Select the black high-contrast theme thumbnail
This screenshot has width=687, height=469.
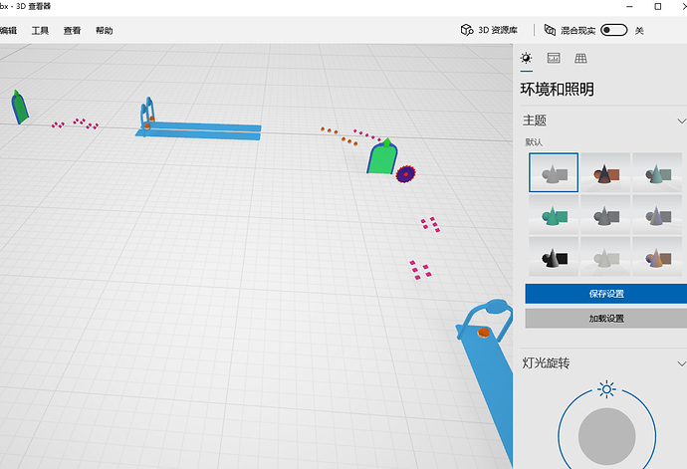[x=554, y=257]
